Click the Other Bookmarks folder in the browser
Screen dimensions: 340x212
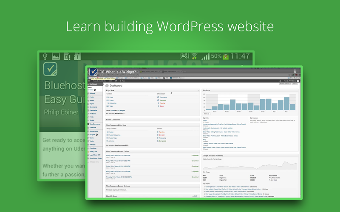click(x=295, y=78)
